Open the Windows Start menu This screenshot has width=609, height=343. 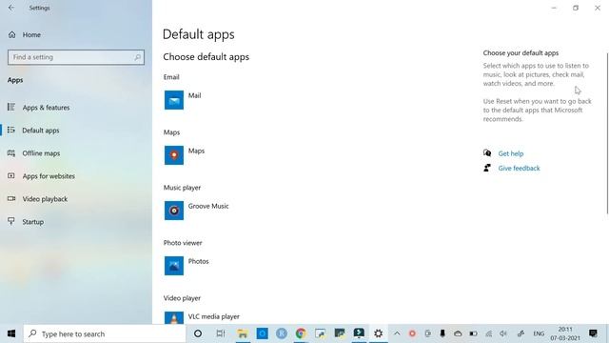click(x=11, y=333)
